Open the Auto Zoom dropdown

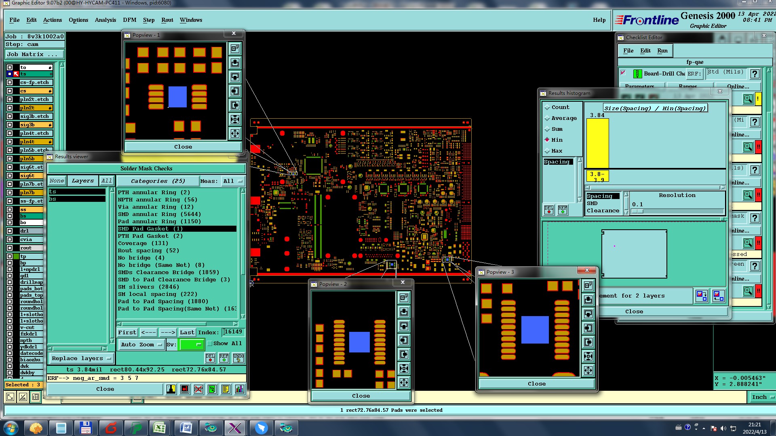[141, 345]
